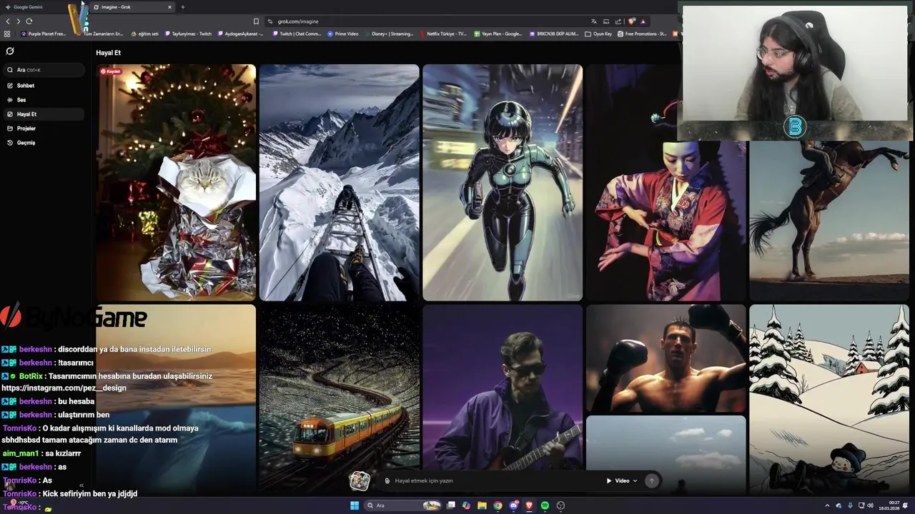Show hidden system tray icons
This screenshot has width=915, height=514.
[829, 505]
